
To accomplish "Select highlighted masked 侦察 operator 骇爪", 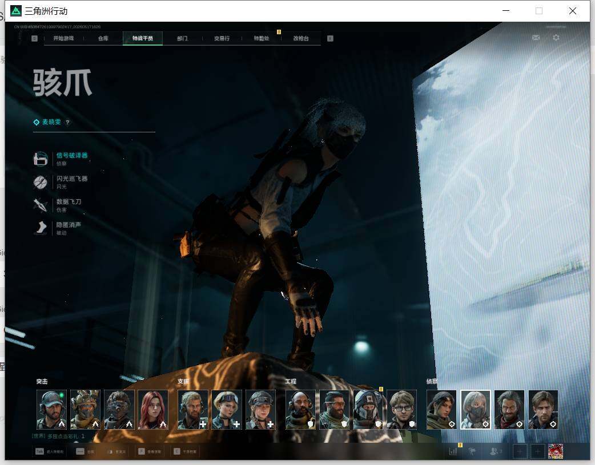I will pos(476,410).
